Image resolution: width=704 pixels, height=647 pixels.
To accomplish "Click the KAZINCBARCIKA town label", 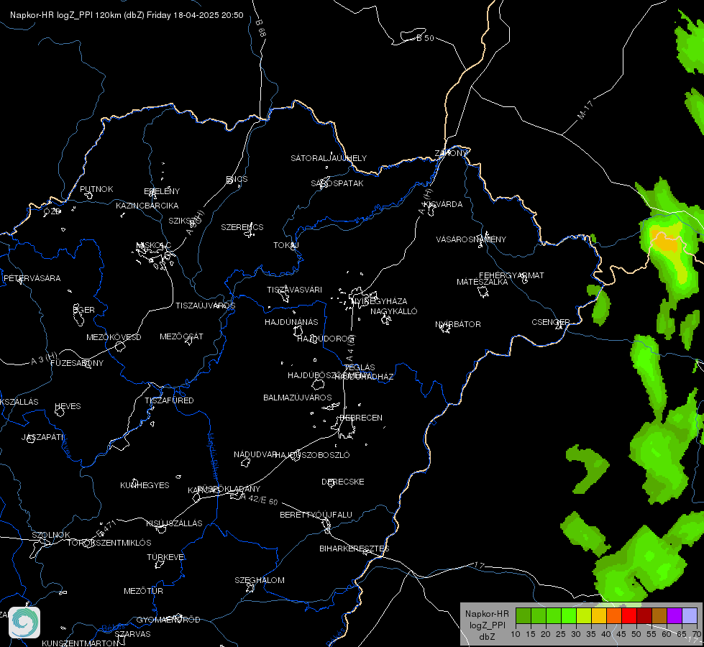I will click(x=147, y=206).
